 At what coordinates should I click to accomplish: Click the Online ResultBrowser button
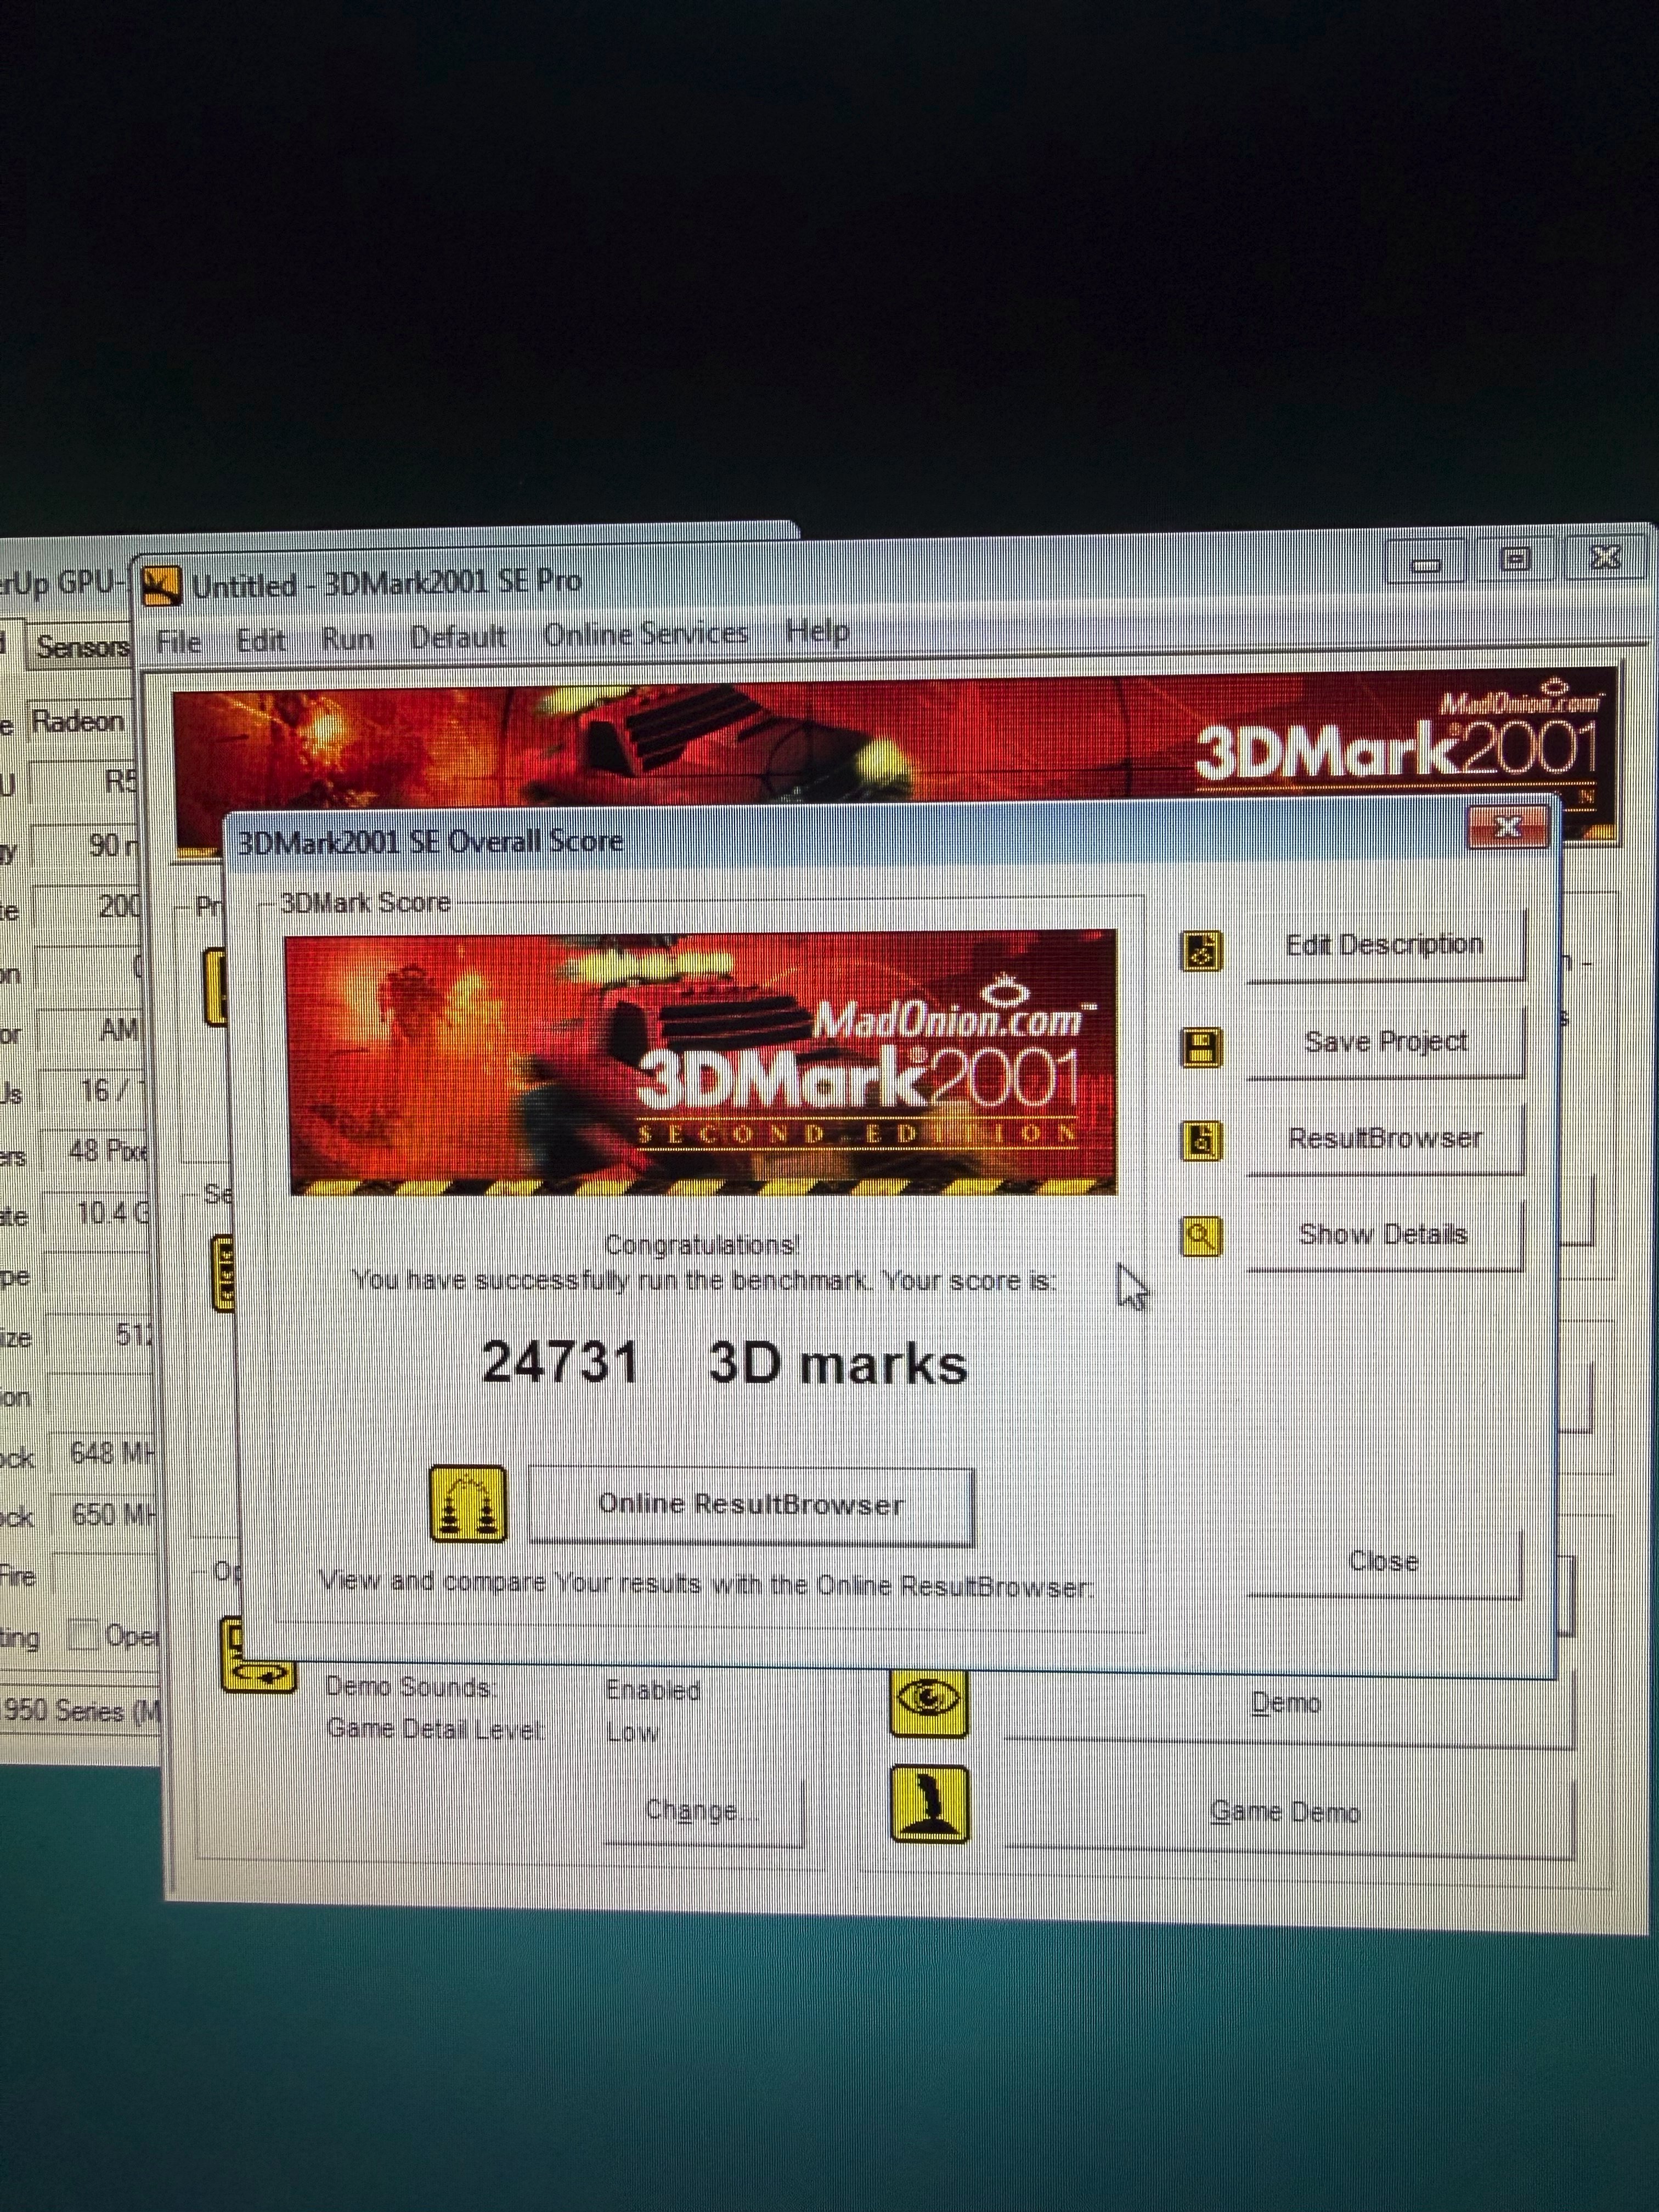click(751, 1505)
